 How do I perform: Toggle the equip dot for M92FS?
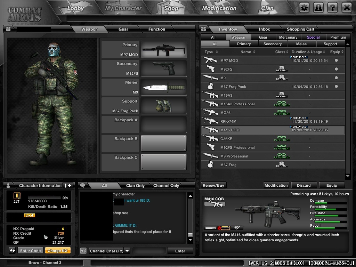click(336, 69)
